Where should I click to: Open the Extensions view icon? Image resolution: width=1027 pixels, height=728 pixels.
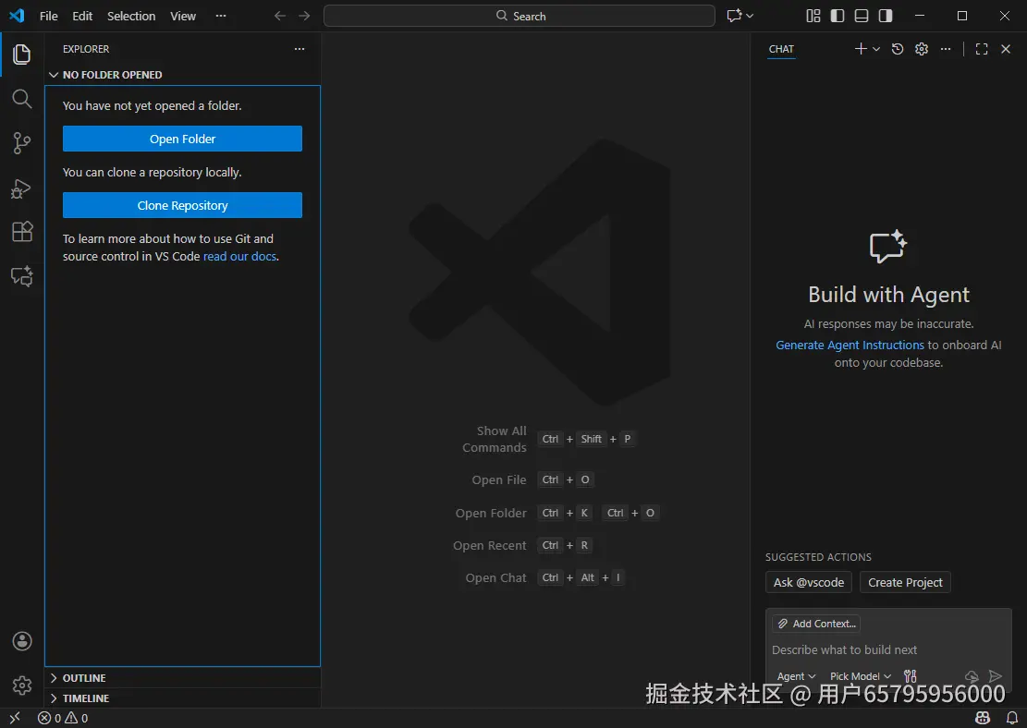[21, 232]
